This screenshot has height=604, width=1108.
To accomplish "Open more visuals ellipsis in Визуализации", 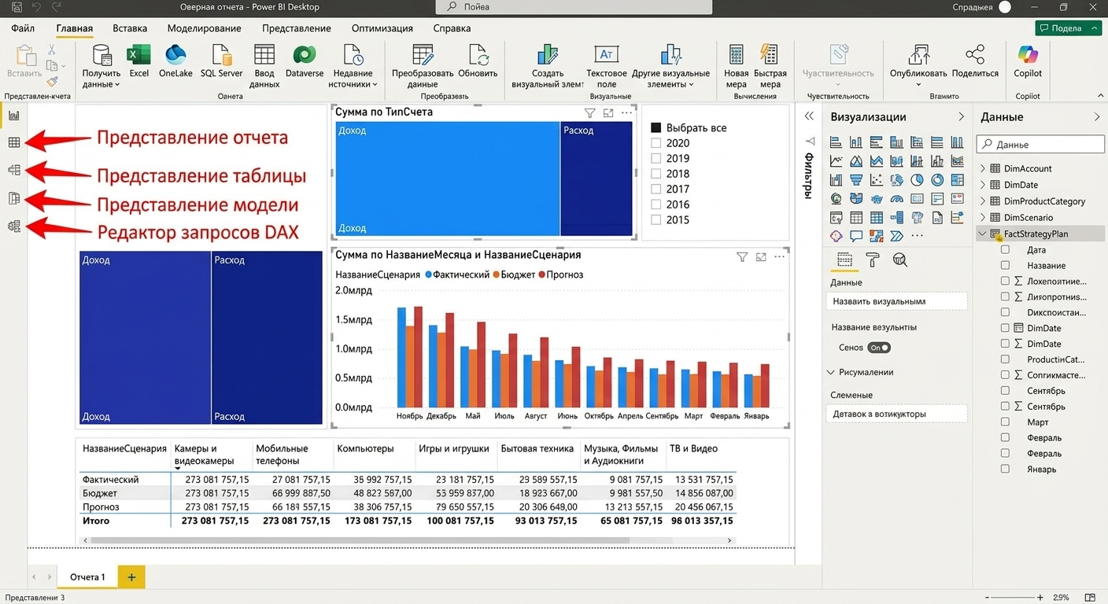I will [x=917, y=235].
